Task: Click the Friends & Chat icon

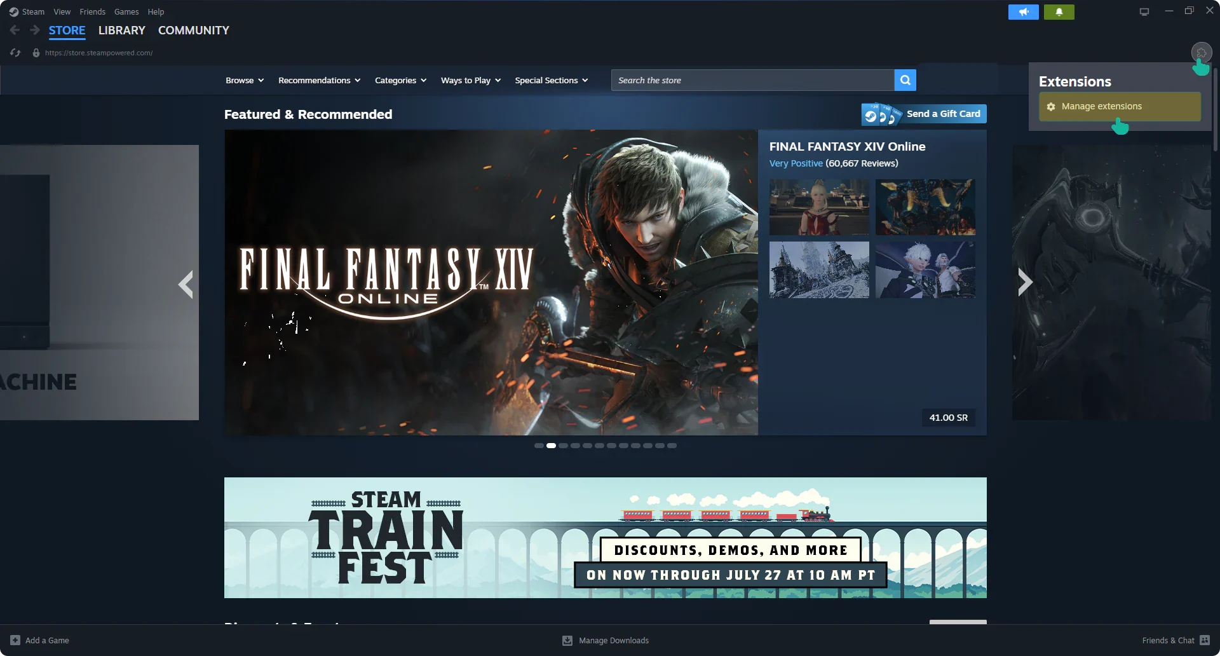Action: pos(1205,640)
